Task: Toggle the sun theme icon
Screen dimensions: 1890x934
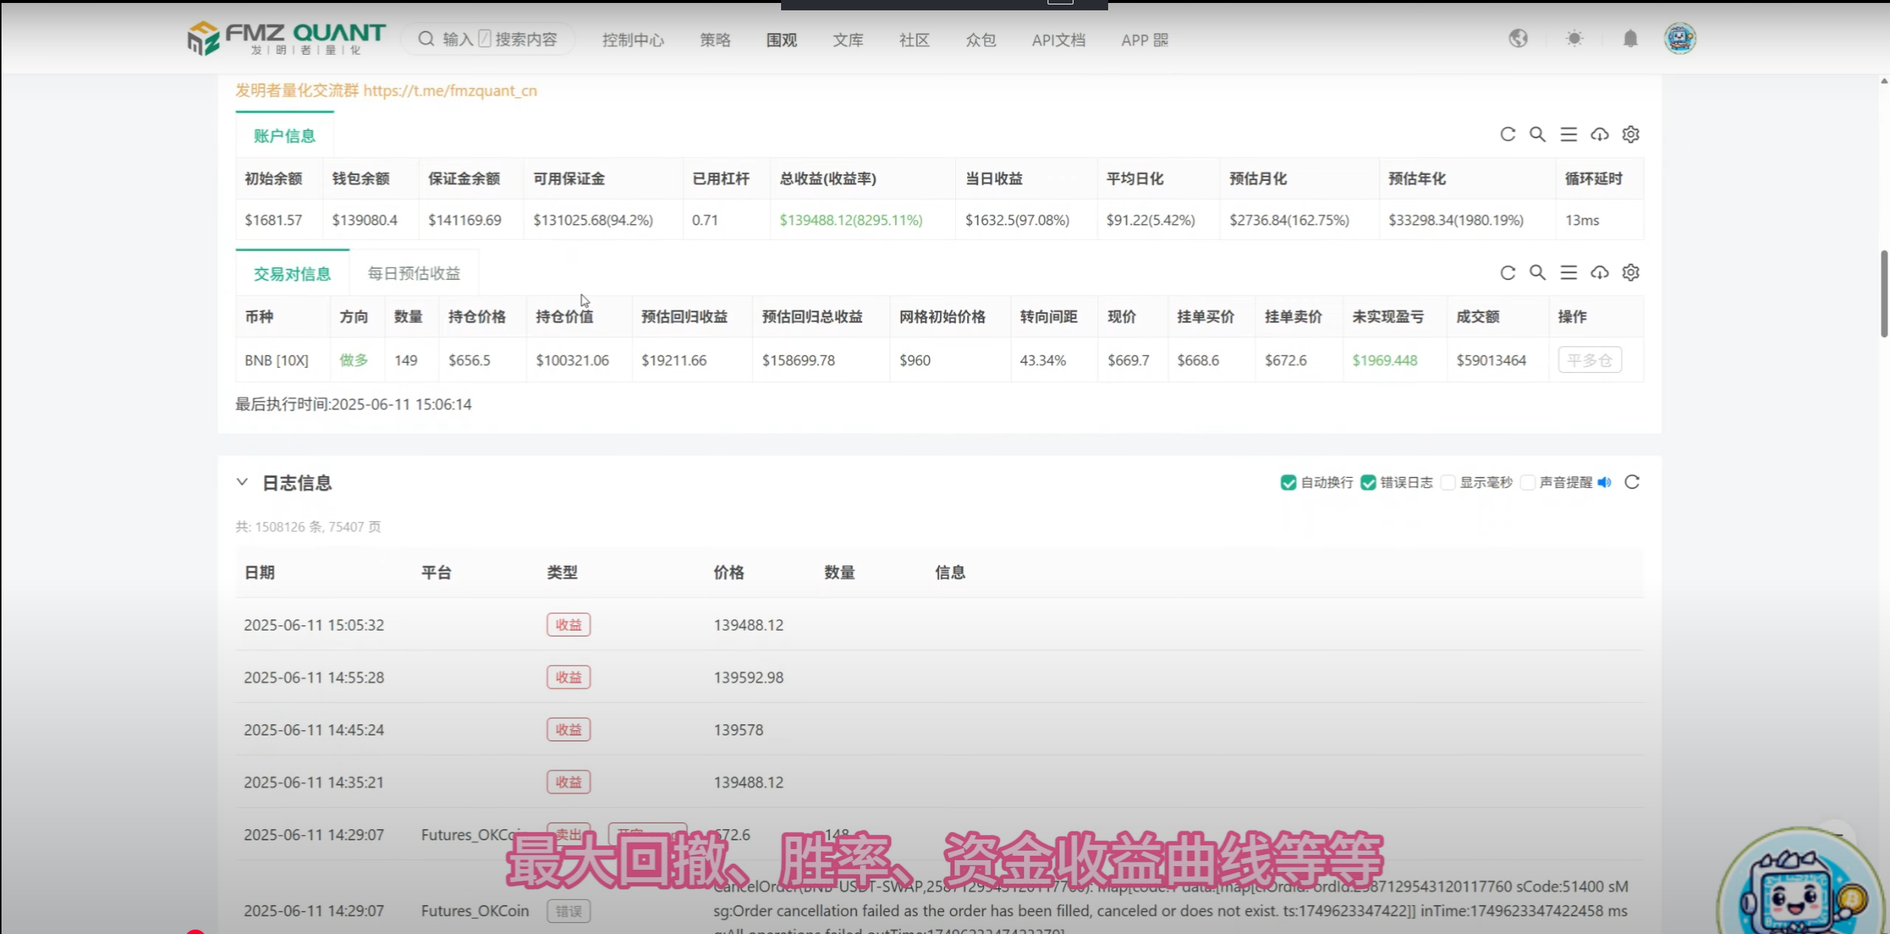Action: (x=1574, y=38)
